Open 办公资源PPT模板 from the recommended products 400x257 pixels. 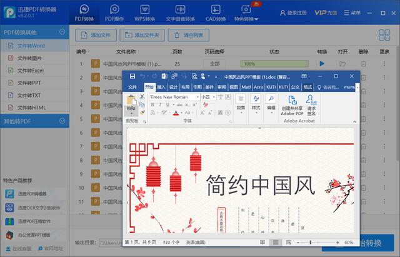[x=27, y=235]
